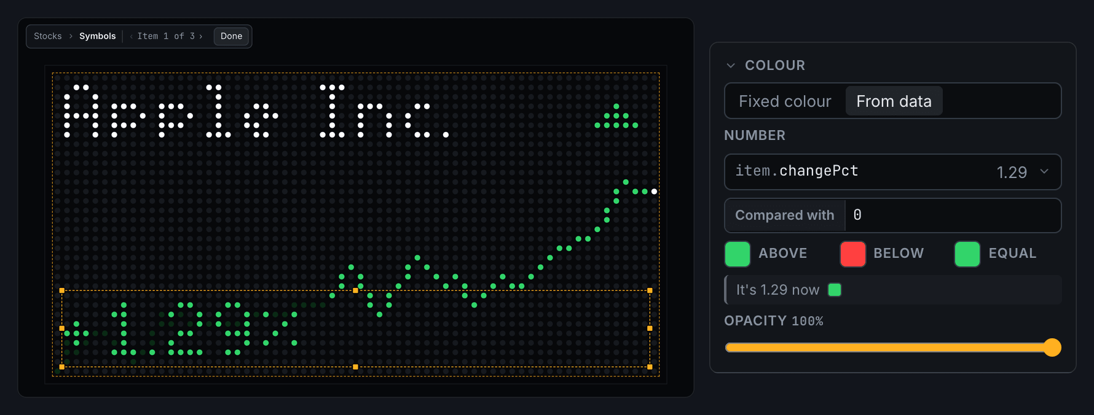Viewport: 1094px width, 415px height.
Task: Click the Apple Inc. title on canvas
Action: click(x=256, y=111)
